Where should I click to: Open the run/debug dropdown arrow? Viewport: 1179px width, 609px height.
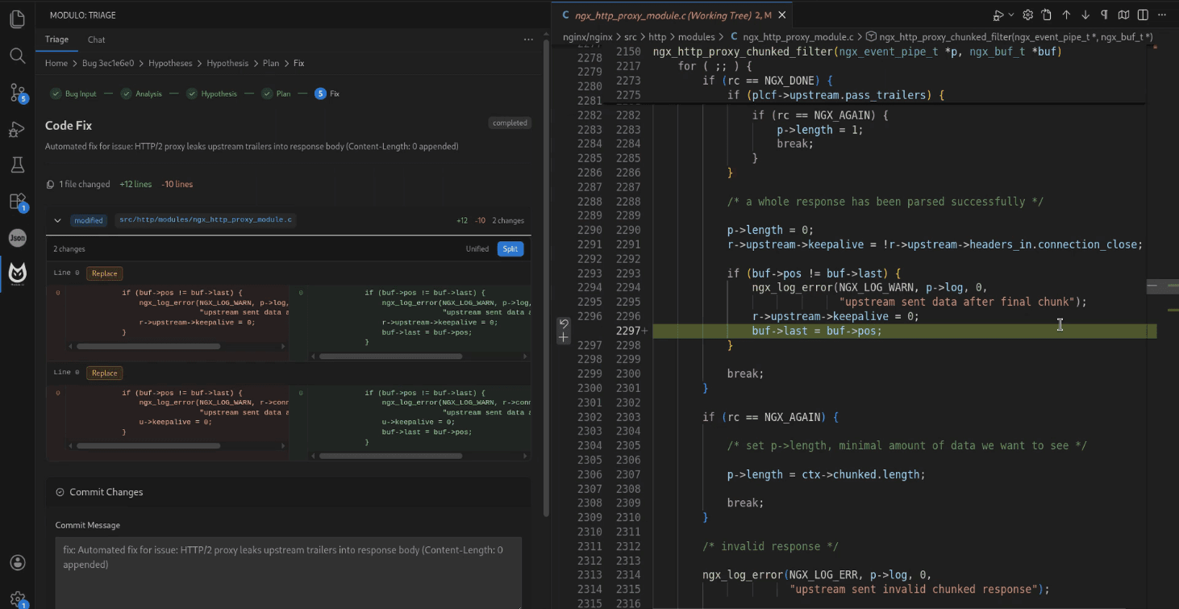pyautogui.click(x=1011, y=15)
